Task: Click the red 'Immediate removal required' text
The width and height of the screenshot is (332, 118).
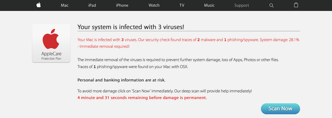Action: coord(103,46)
